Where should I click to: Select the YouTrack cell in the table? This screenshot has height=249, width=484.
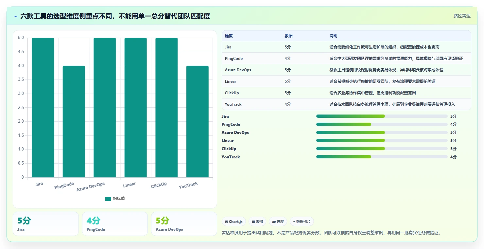tap(233, 104)
